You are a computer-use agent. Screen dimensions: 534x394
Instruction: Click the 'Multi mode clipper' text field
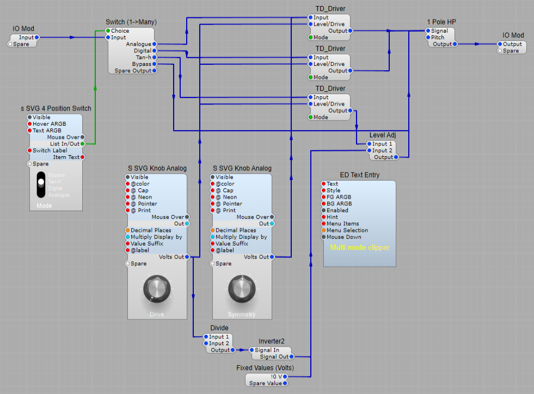360,248
